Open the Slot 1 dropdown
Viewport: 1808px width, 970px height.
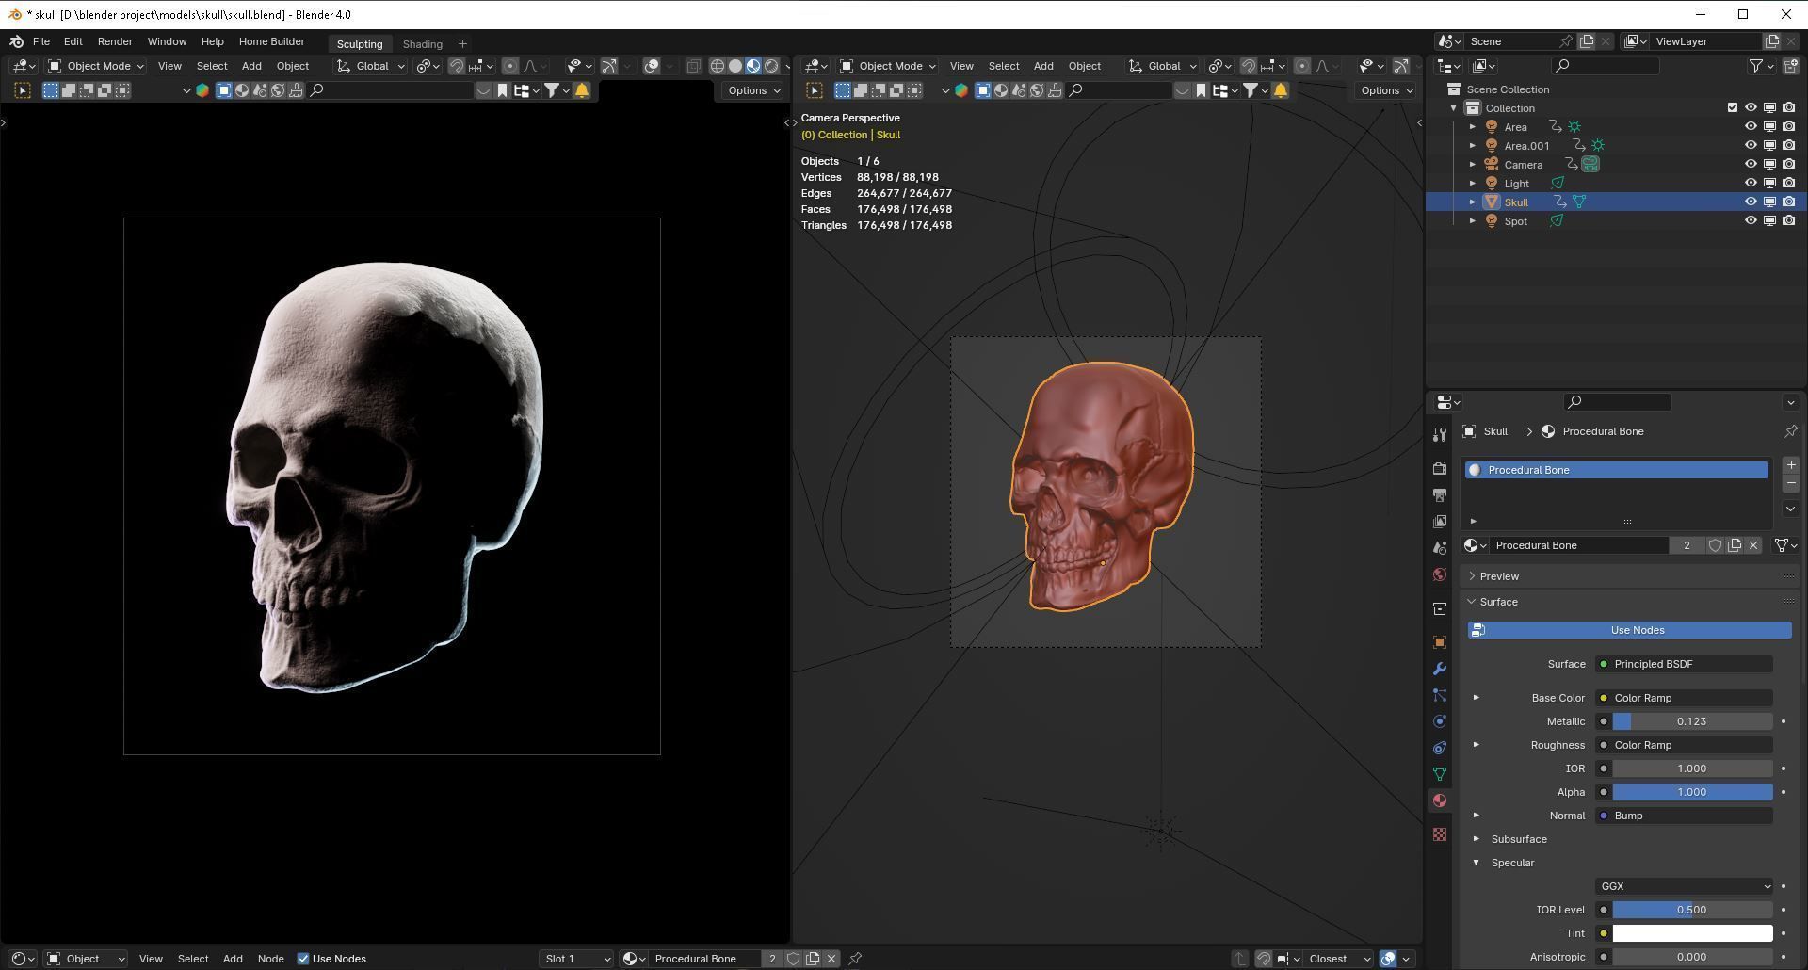click(577, 959)
